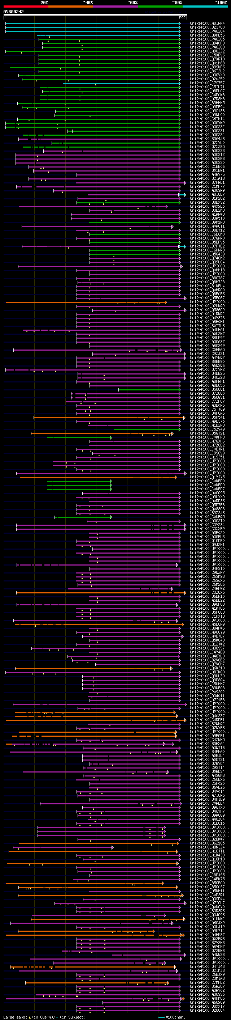Select UniRef100_B5GT91 label

coord(207,433)
